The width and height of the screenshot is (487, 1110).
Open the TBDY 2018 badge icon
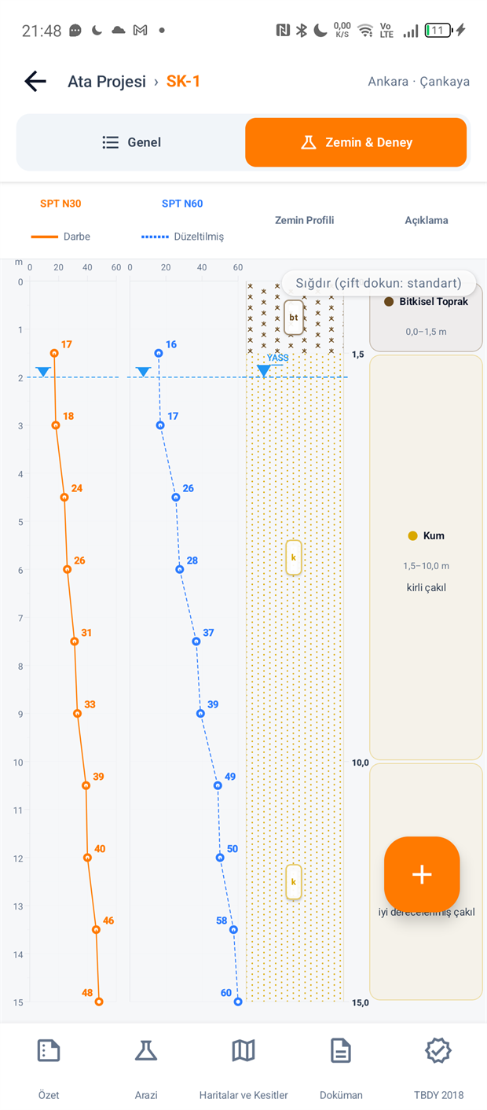(x=438, y=1050)
